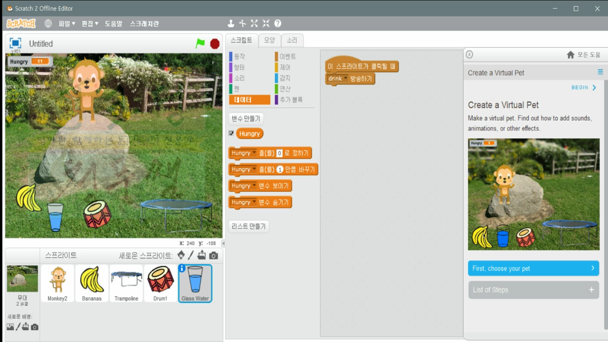Toggle full screen stage mode icon
Screen dimensions: 608x342
pos(16,43)
